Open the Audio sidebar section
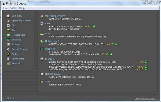Viewport: 161px width, 102px height. pyautogui.click(x=14, y=54)
